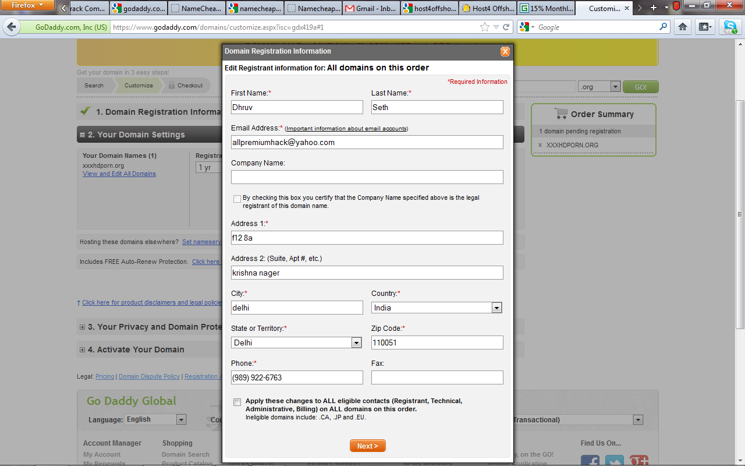Open the Firefox menu button
This screenshot has width=745, height=466.
tap(27, 6)
